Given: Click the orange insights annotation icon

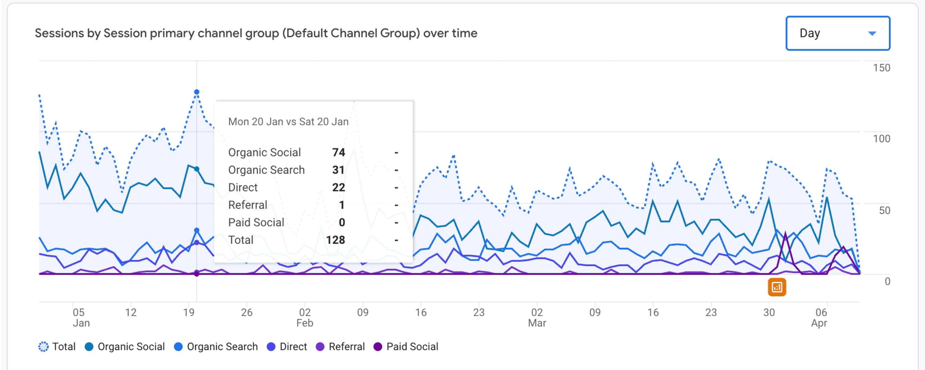Looking at the screenshot, I should (777, 287).
